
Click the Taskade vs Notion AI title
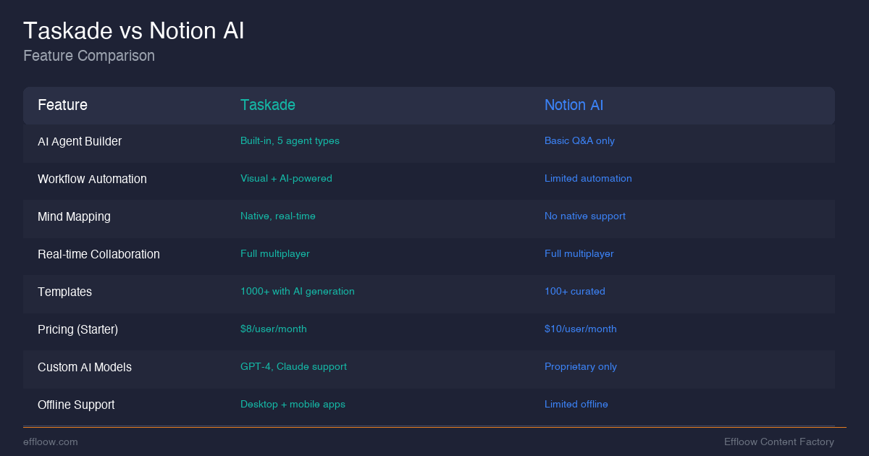coord(133,30)
